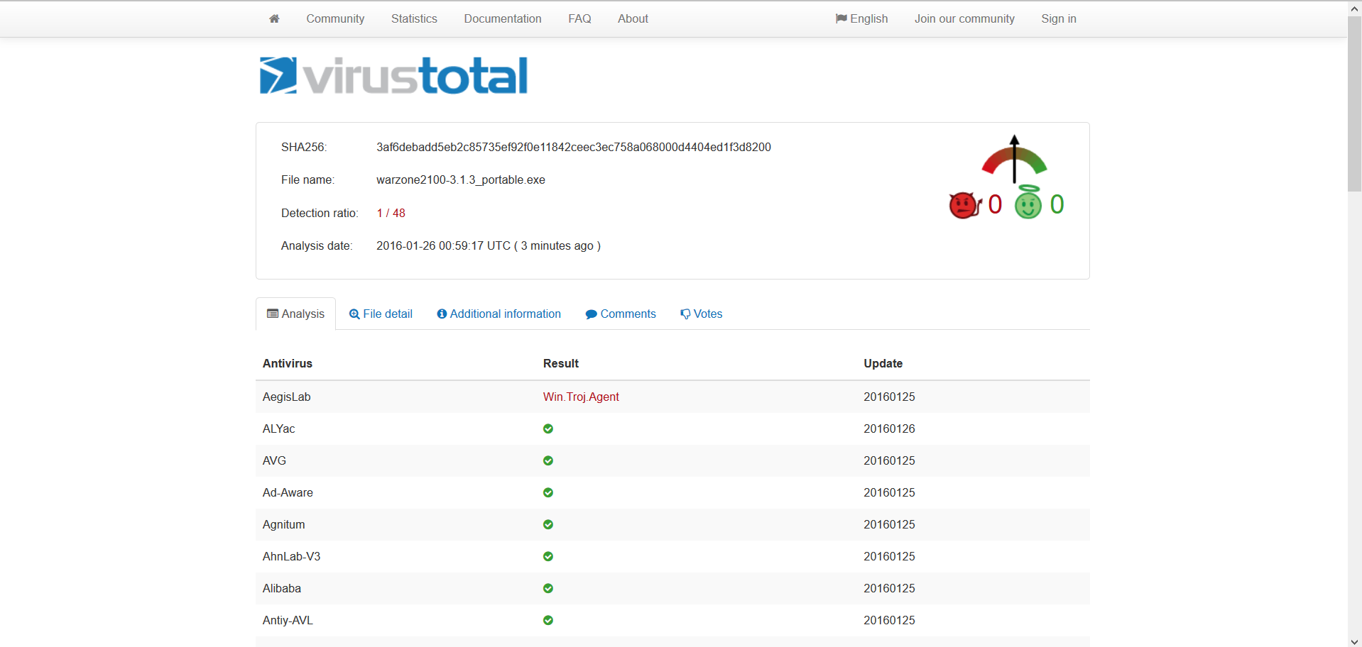Click the analysis date value
The width and height of the screenshot is (1362, 647).
click(489, 245)
